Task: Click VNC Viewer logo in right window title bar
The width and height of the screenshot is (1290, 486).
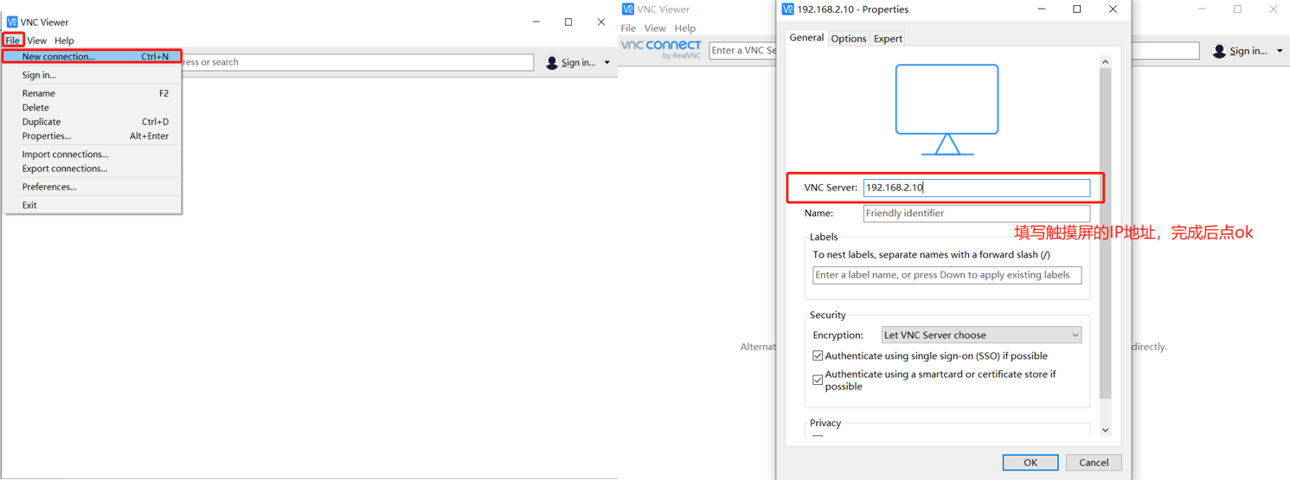Action: (x=628, y=10)
